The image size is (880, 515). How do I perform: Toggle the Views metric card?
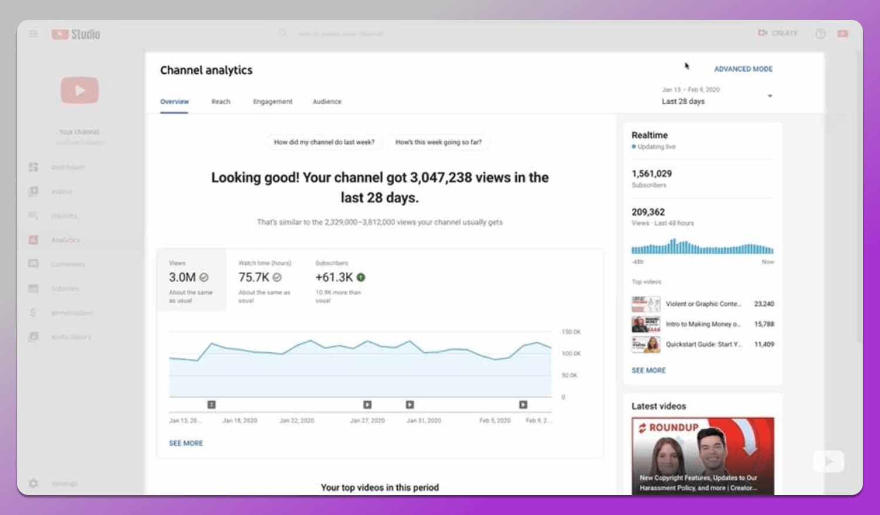(191, 280)
